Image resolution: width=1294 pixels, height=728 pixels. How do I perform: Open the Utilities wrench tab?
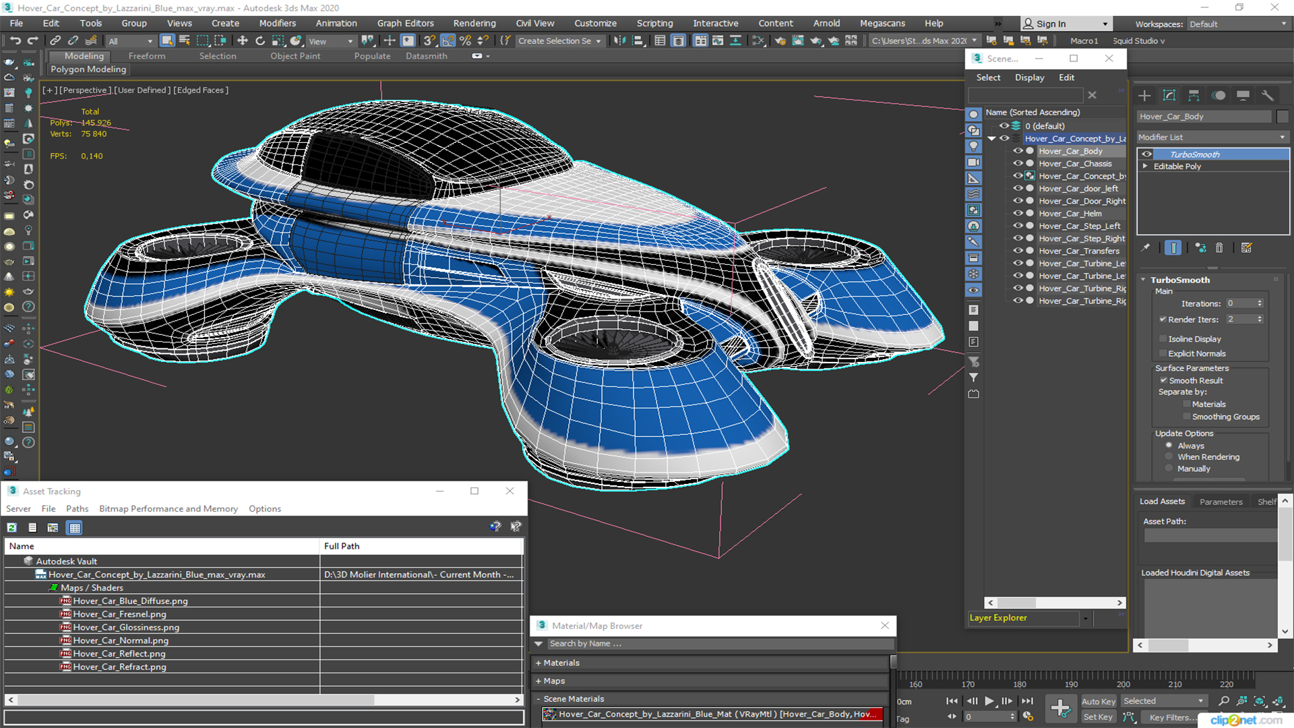click(1268, 96)
